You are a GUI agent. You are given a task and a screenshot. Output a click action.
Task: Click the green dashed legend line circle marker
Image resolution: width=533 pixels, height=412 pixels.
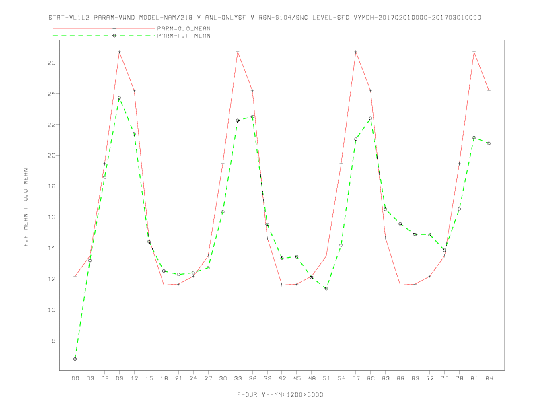click(114, 36)
